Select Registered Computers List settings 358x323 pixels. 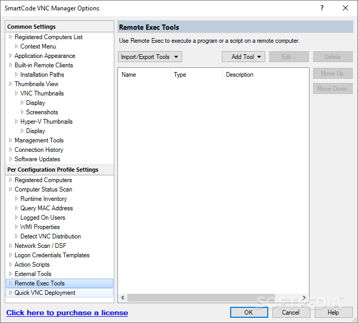click(49, 37)
